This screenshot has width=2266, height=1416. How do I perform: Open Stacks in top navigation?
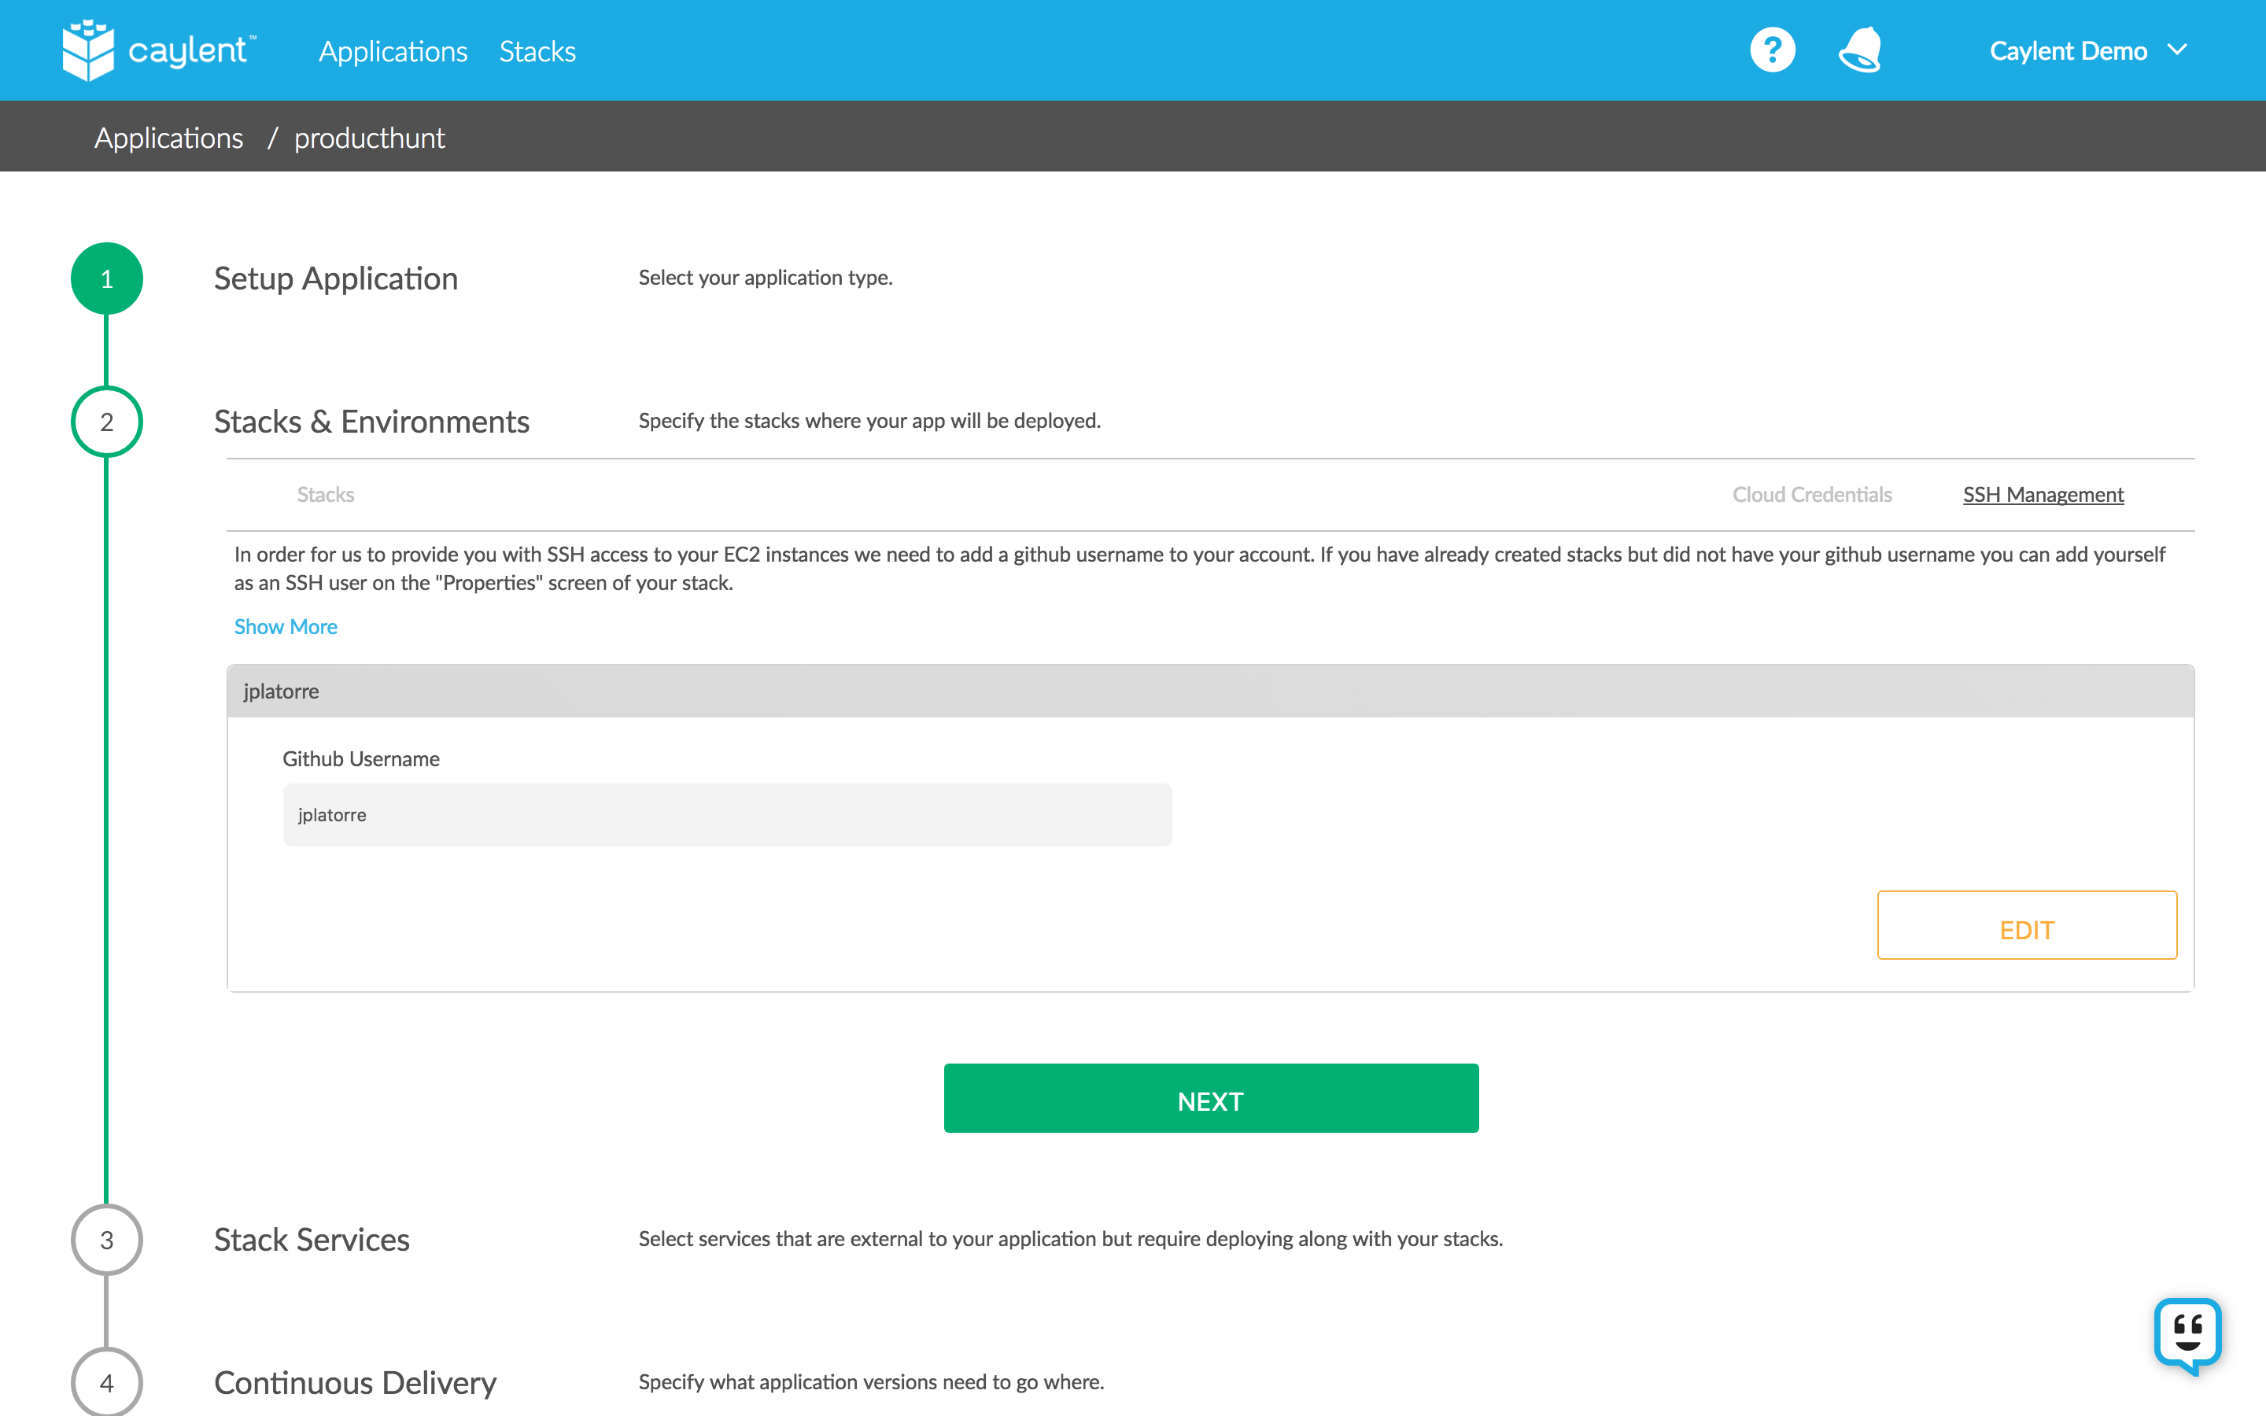point(537,51)
